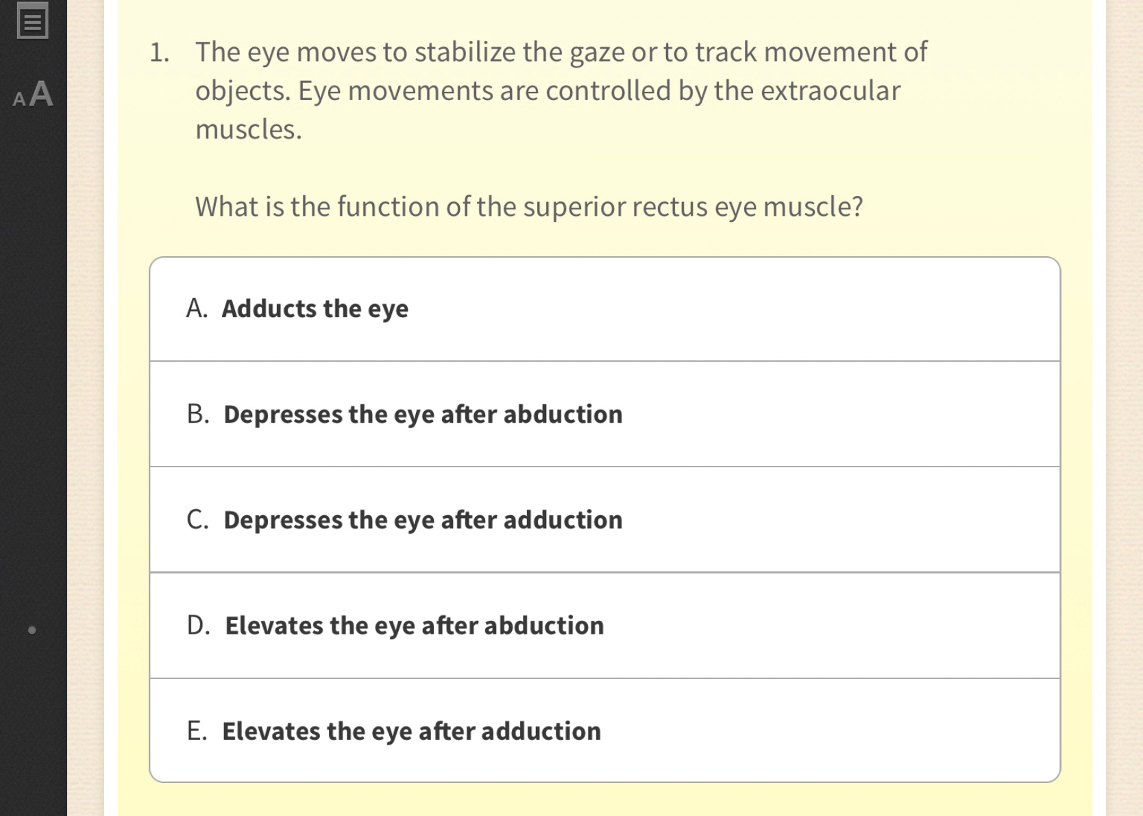Open the font size AA control

[33, 95]
